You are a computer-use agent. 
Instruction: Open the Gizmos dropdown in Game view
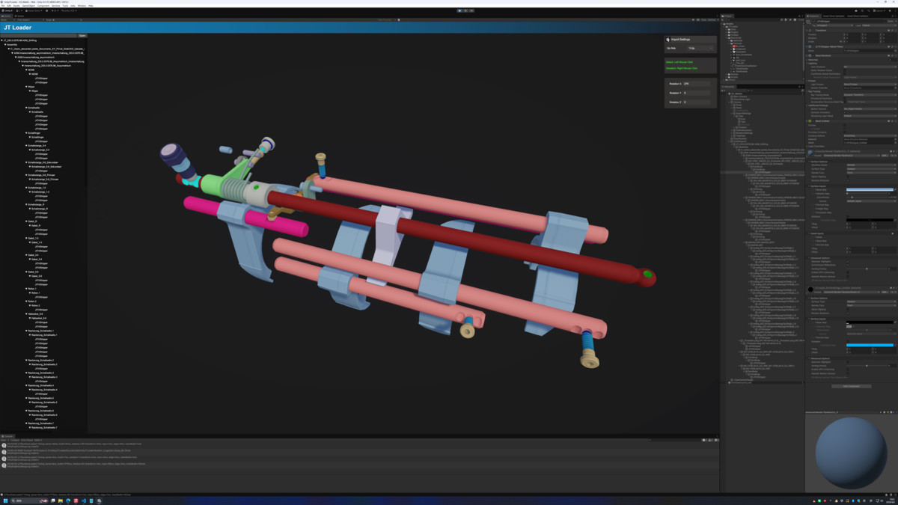pyautogui.click(x=713, y=19)
